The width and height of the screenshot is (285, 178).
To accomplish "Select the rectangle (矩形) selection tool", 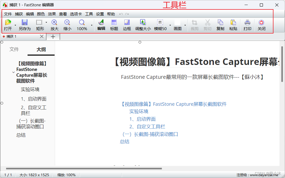I will coord(39,23).
